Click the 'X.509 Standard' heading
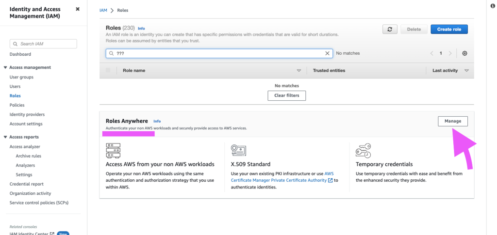497x235 pixels. pyautogui.click(x=251, y=164)
